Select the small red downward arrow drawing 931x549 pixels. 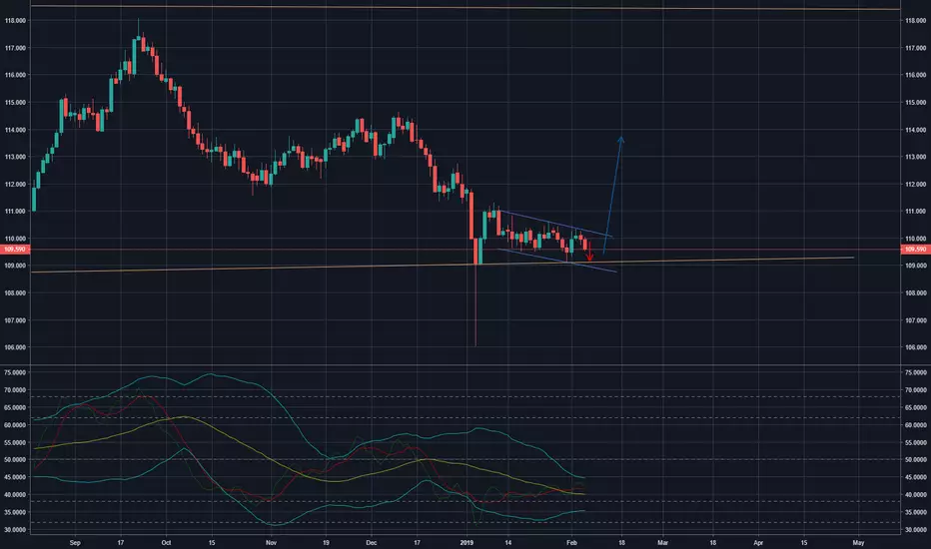point(589,252)
